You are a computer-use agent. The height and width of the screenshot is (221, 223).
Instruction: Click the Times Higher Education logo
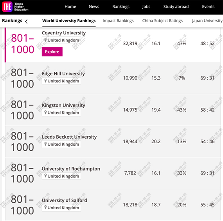(x=15, y=7)
